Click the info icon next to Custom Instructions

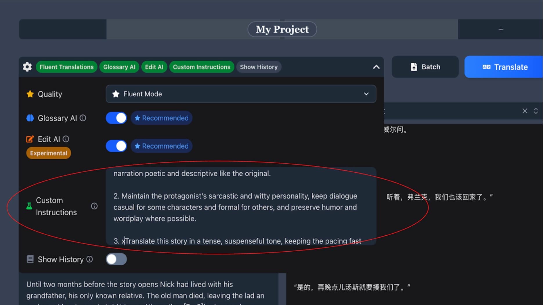[x=94, y=206]
